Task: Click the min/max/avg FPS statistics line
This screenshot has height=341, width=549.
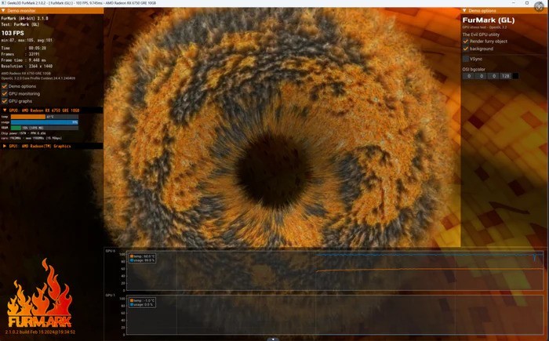Action: [27, 40]
